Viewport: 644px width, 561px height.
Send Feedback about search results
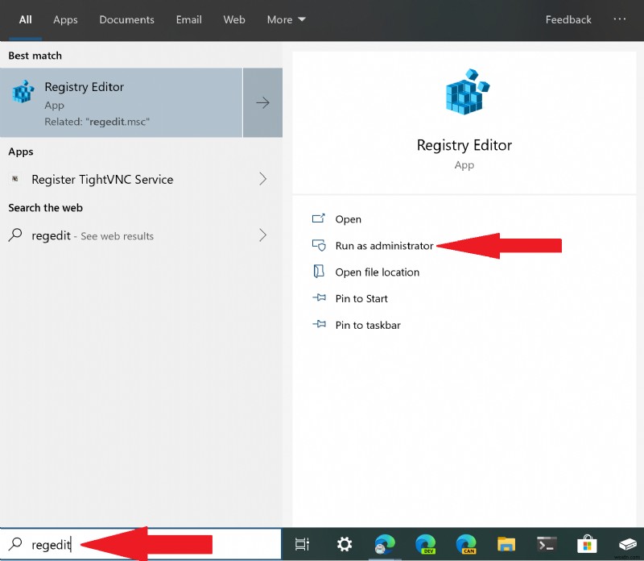click(568, 19)
